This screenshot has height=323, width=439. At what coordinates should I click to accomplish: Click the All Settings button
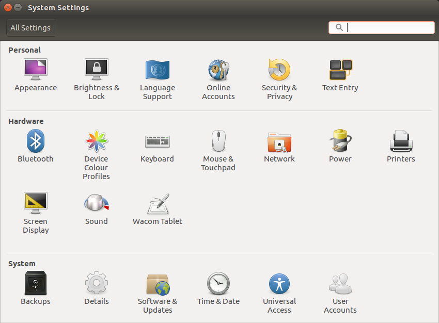click(x=30, y=28)
